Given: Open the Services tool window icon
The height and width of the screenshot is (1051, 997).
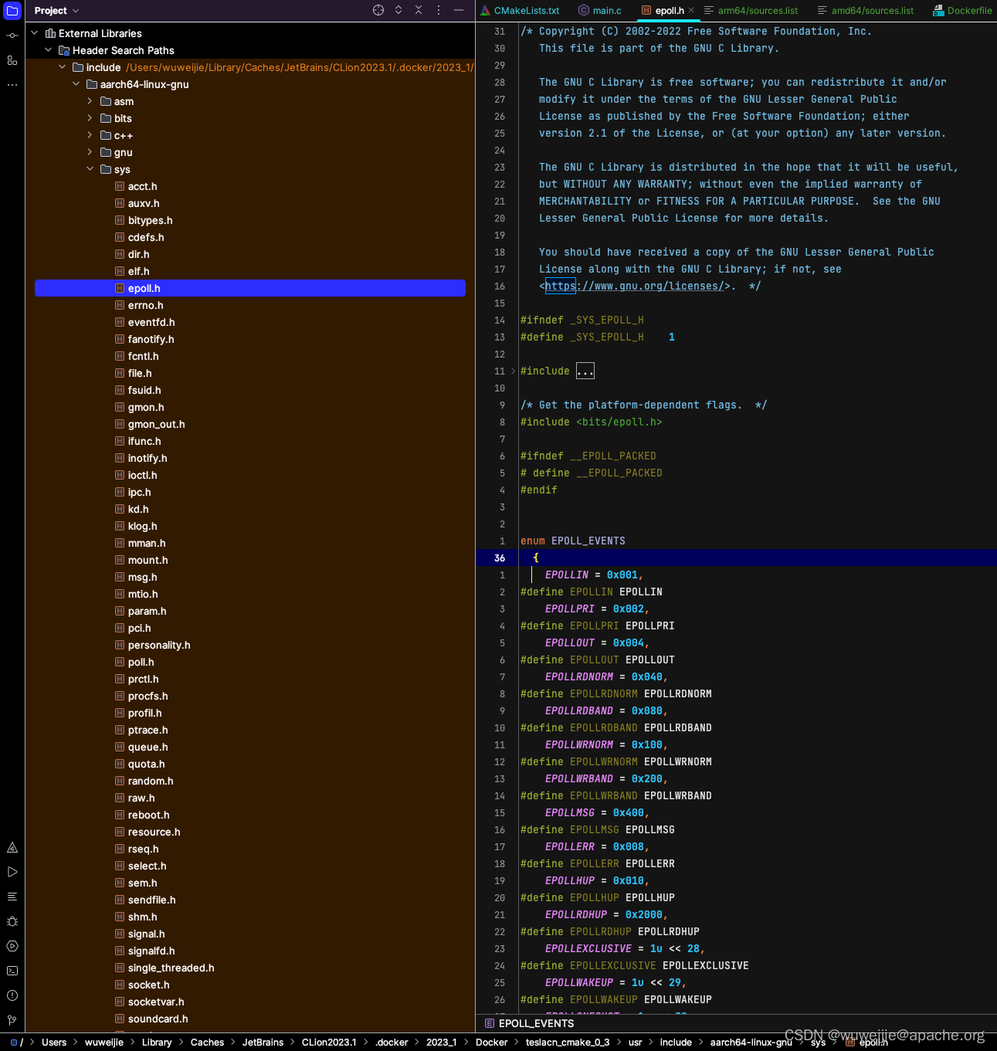Looking at the screenshot, I should click(x=12, y=946).
